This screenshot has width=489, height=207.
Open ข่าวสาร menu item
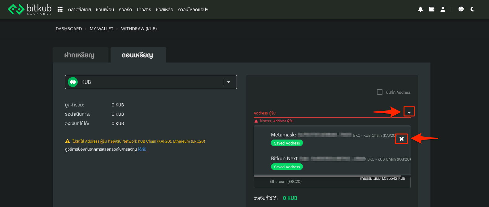[144, 10]
